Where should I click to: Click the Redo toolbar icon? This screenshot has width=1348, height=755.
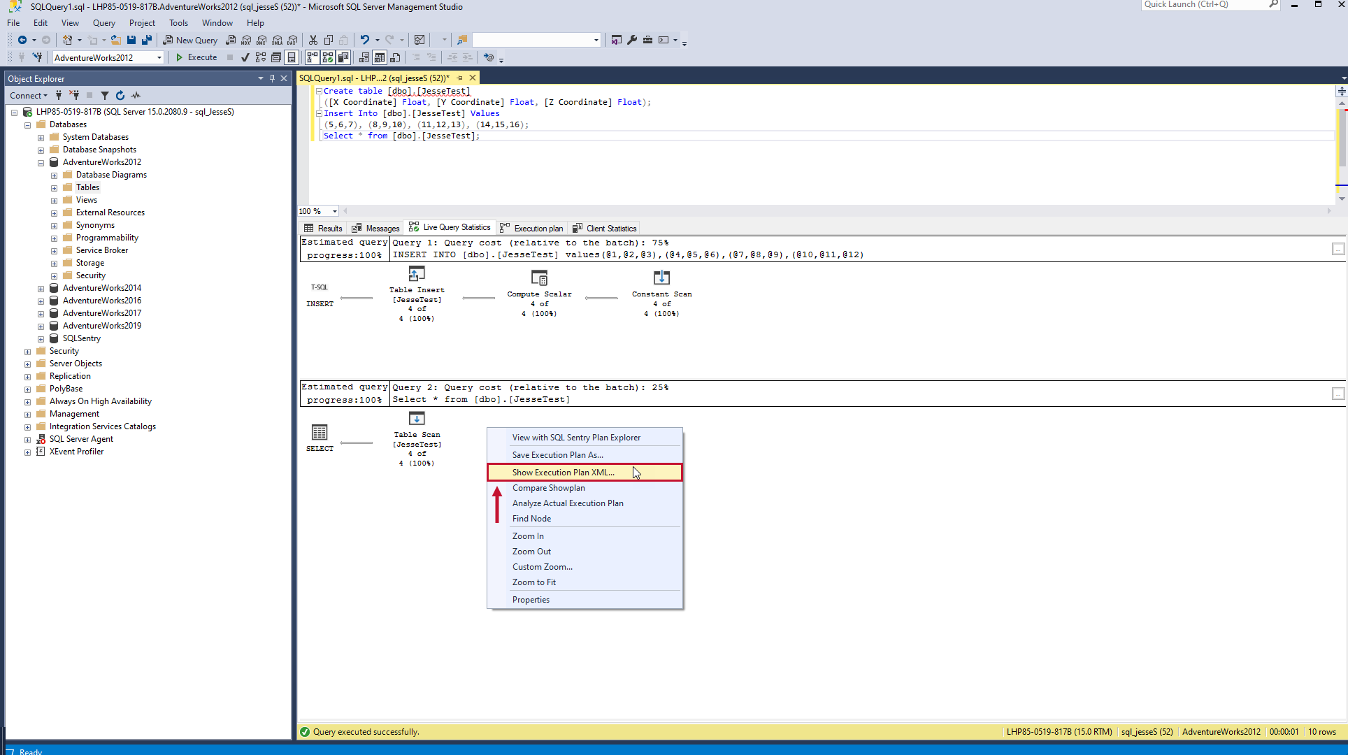point(389,39)
